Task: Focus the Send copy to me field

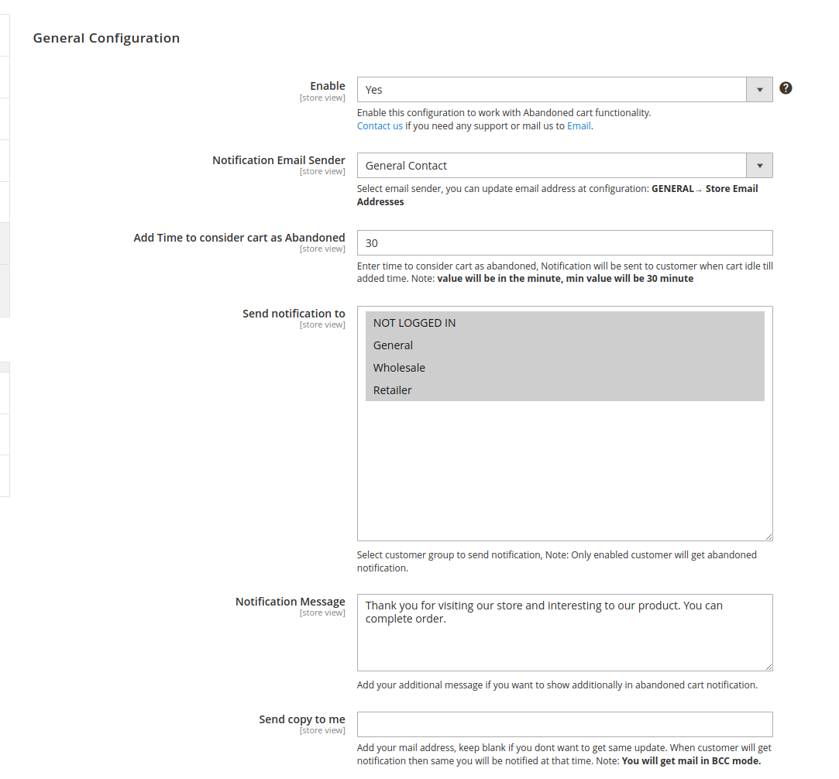Action: point(565,725)
